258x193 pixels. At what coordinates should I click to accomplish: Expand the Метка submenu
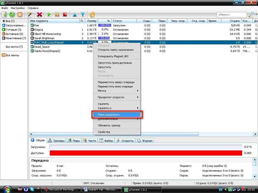(x=117, y=91)
